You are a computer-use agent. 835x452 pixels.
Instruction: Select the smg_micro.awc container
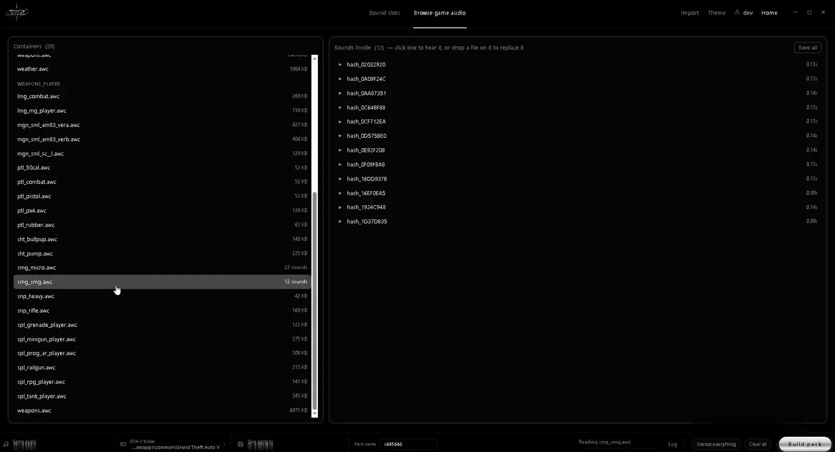point(162,268)
